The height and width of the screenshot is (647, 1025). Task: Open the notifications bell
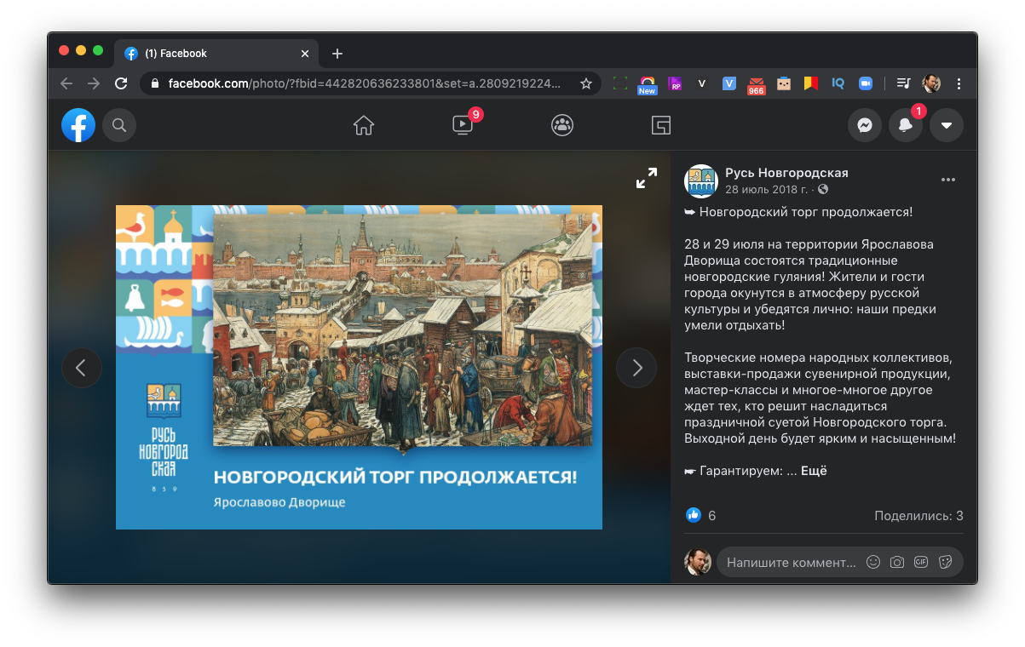tap(906, 126)
